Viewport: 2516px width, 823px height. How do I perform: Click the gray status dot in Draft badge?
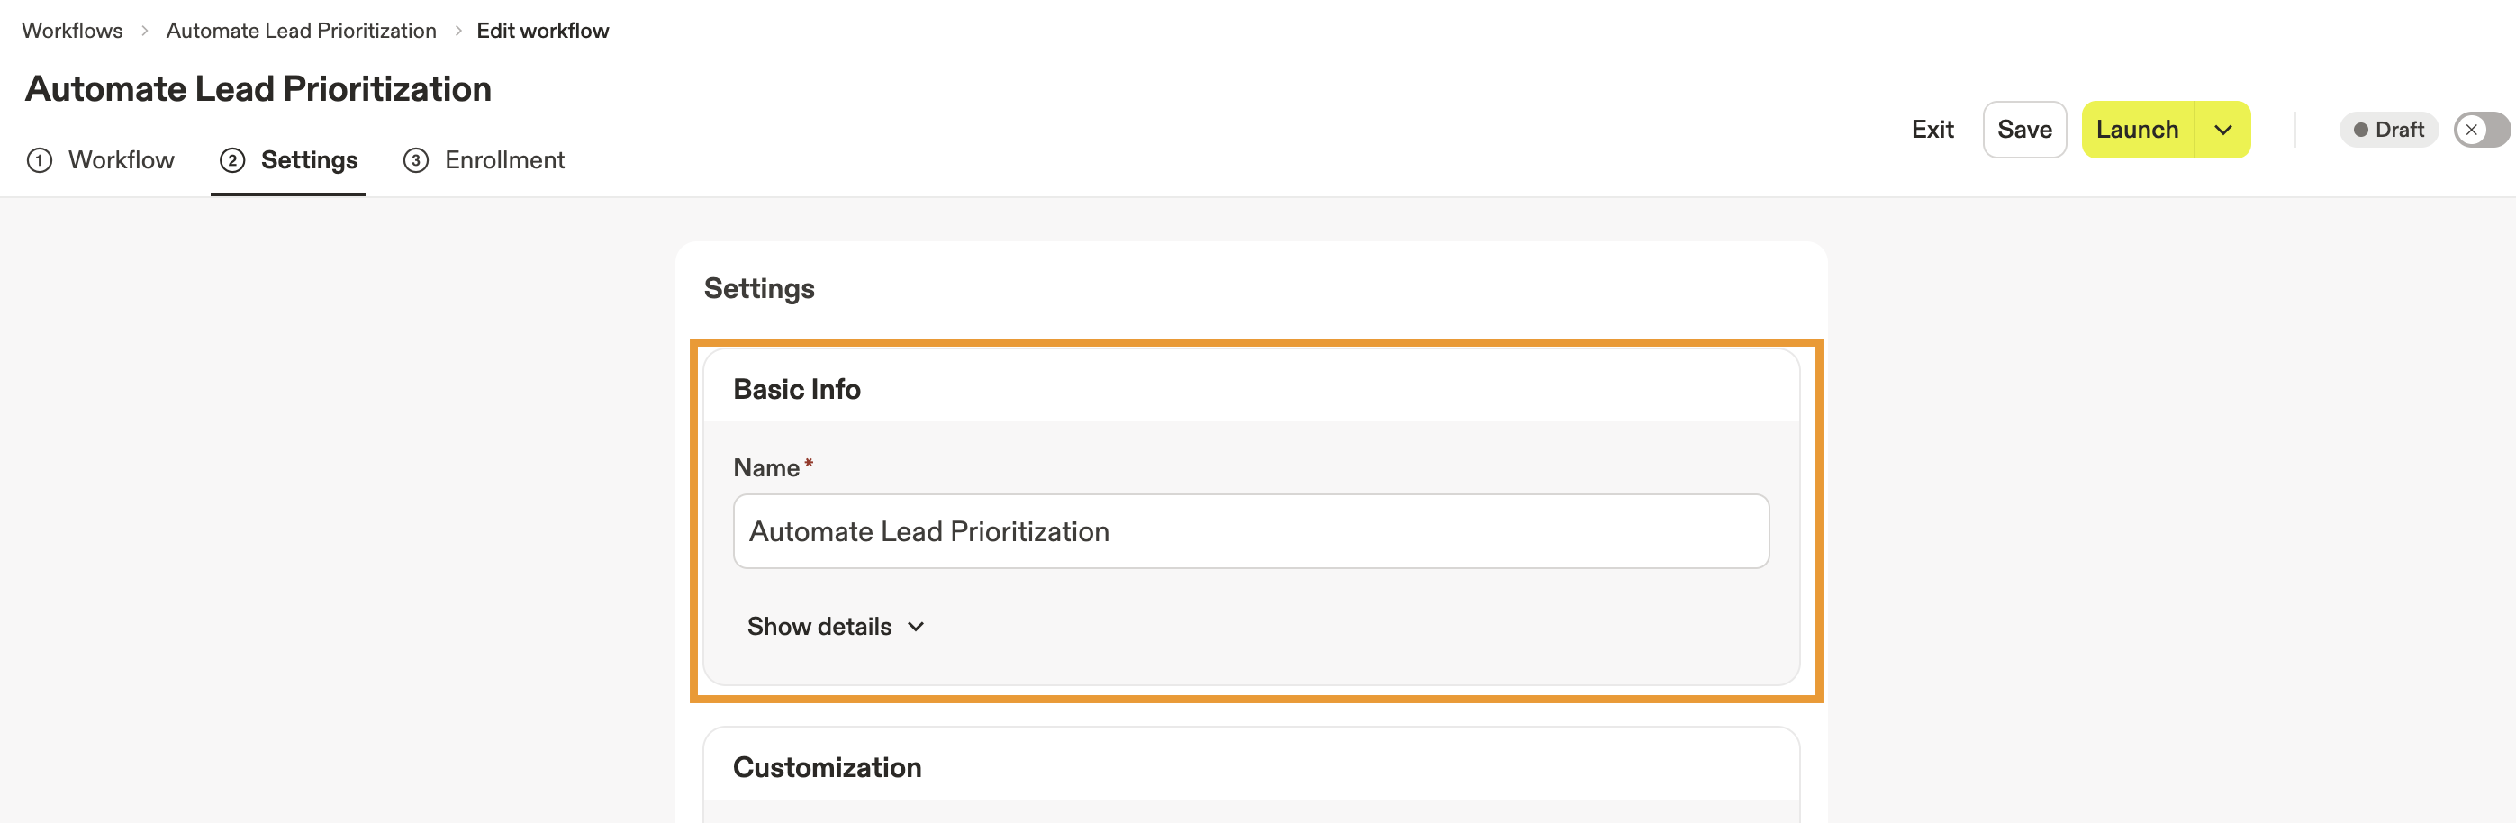click(x=2359, y=130)
